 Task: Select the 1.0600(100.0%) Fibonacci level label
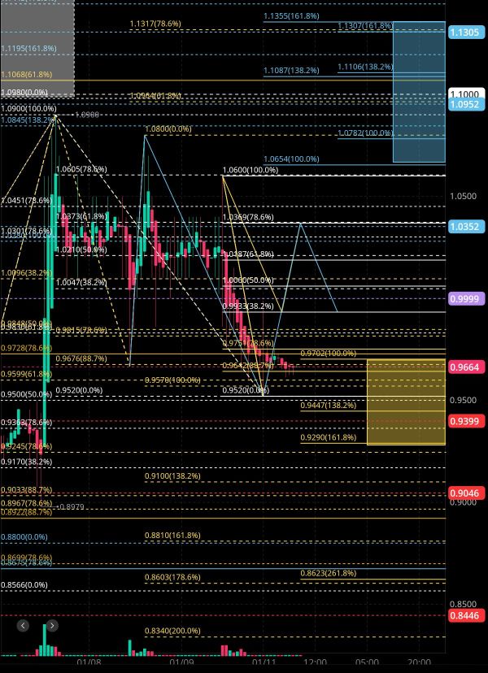pyautogui.click(x=251, y=170)
